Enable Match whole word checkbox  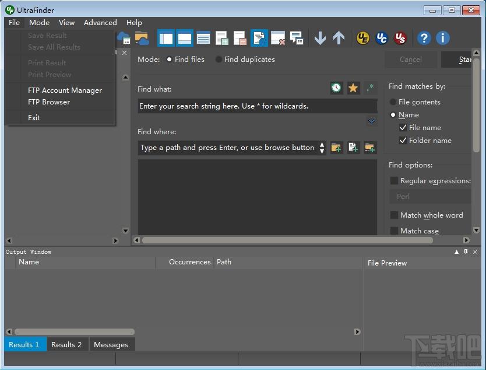pos(394,215)
